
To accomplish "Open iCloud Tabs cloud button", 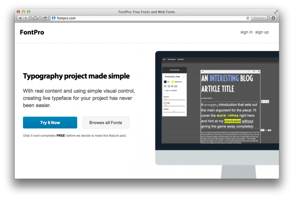I will pyautogui.click(x=35, y=18).
